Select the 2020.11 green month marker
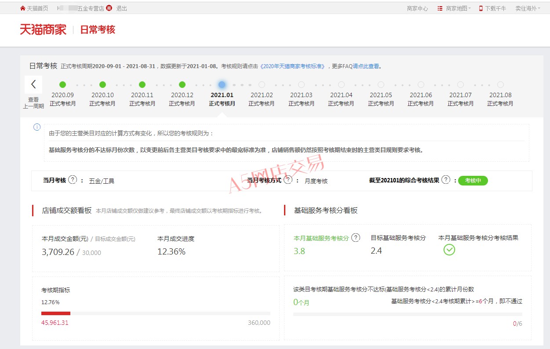The height and width of the screenshot is (349, 550). (142, 84)
